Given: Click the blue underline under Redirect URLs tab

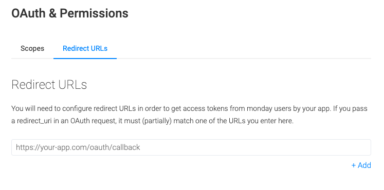Looking at the screenshot, I should pyautogui.click(x=85, y=59).
